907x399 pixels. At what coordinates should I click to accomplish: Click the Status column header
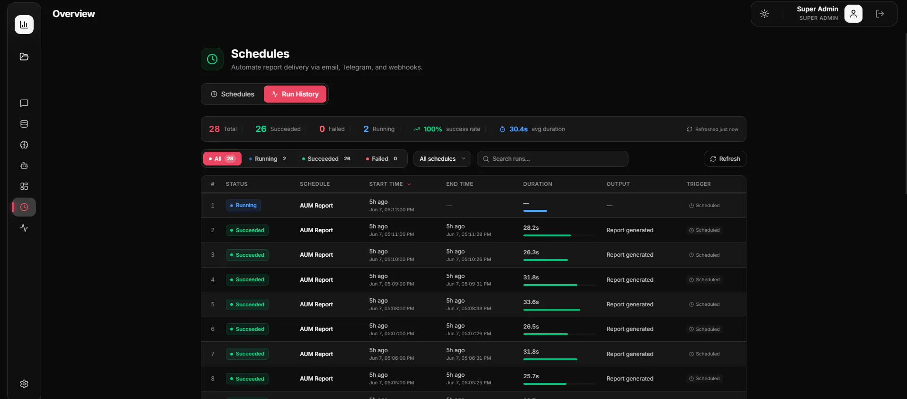[x=237, y=184]
